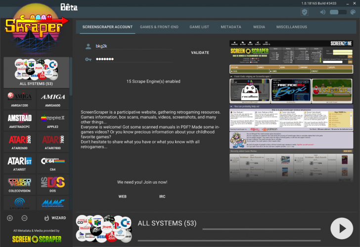This screenshot has height=247, width=360.
Task: Select the MAME system logo
Action: (x=52, y=203)
